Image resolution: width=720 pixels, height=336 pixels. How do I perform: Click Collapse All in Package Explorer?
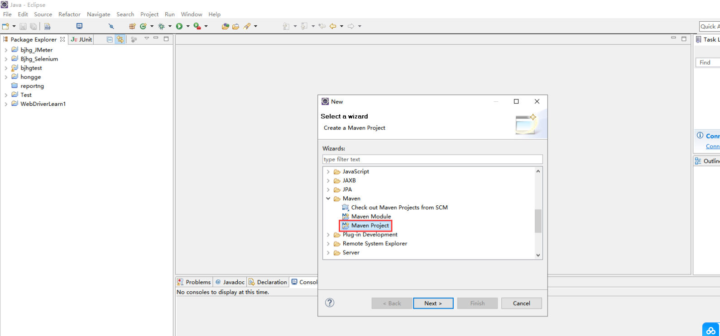[x=110, y=39]
